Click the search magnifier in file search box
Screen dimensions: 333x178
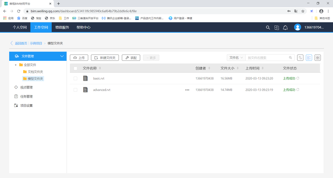click(x=290, y=58)
